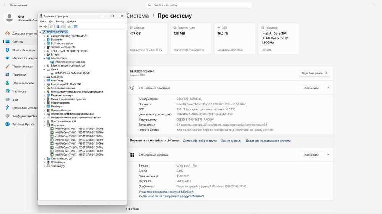The width and height of the screenshot is (382, 214).
Task: Click the Перейменувати ПК button
Action: point(314,73)
